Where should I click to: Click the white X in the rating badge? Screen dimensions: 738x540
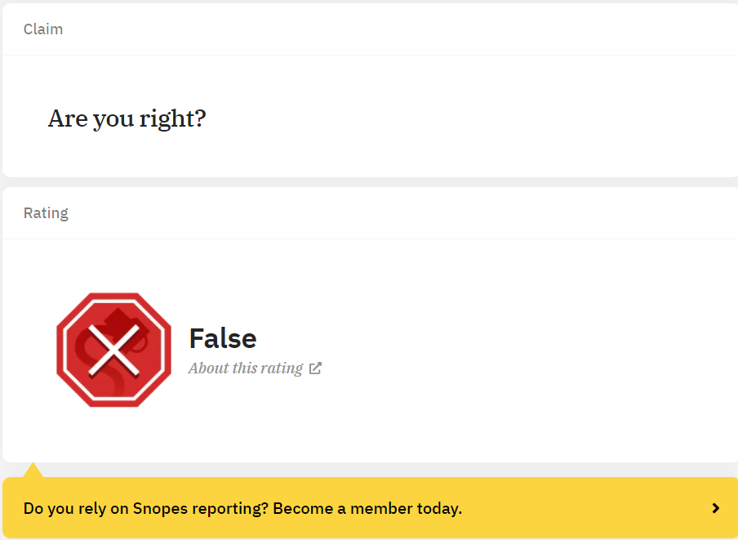[x=114, y=350]
